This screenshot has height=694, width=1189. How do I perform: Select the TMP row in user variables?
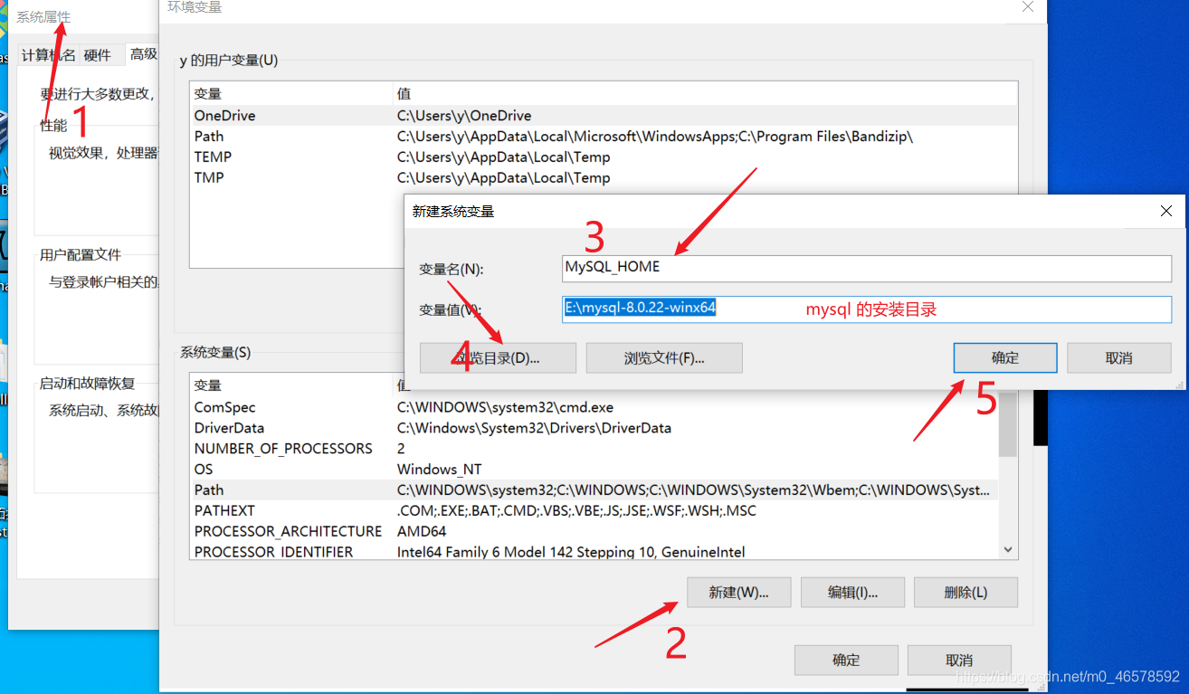coord(604,178)
